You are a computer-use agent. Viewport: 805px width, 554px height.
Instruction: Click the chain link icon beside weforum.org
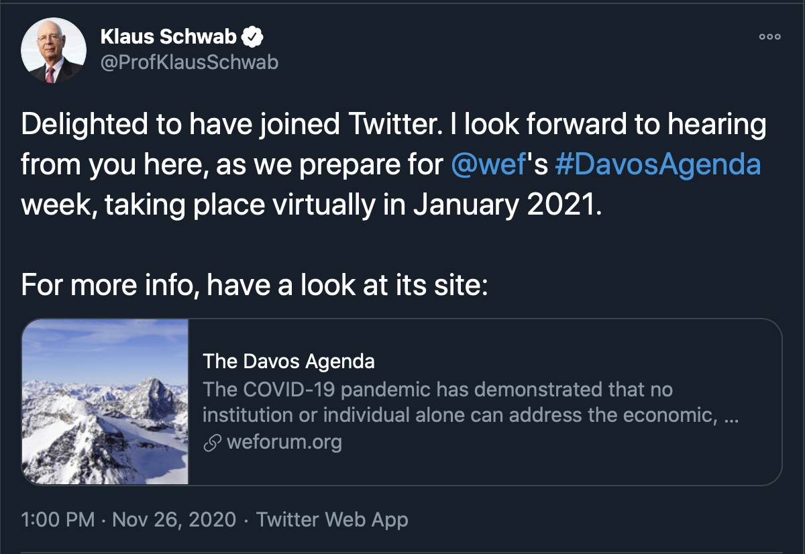[x=213, y=443]
